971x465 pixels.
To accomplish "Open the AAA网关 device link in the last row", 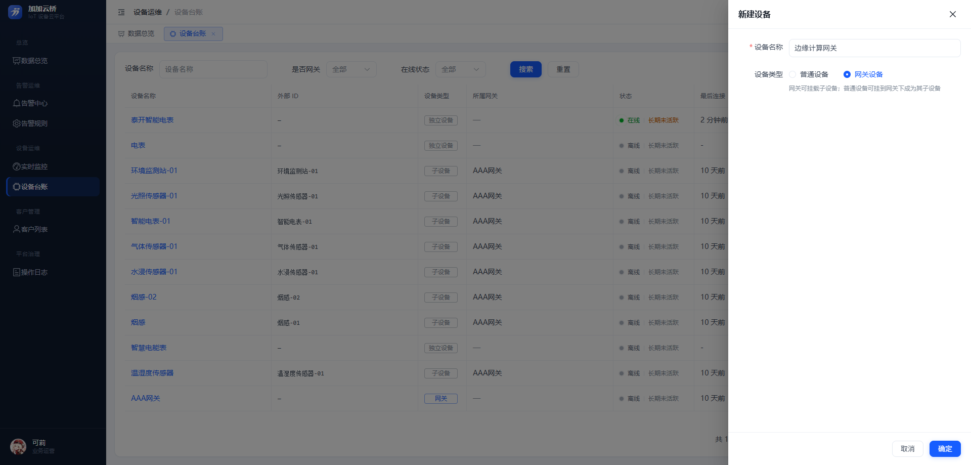I will (146, 398).
